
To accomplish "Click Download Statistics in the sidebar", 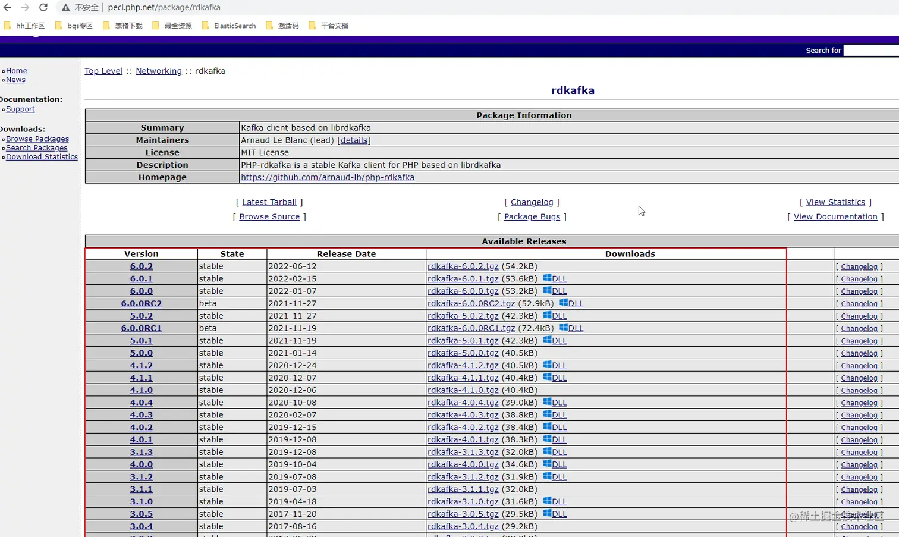I will click(42, 156).
